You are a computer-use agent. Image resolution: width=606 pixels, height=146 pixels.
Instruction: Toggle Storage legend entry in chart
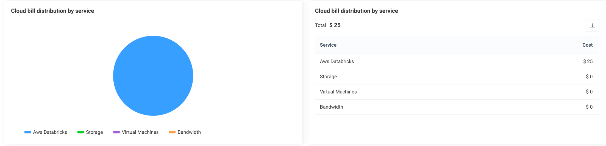(x=90, y=132)
